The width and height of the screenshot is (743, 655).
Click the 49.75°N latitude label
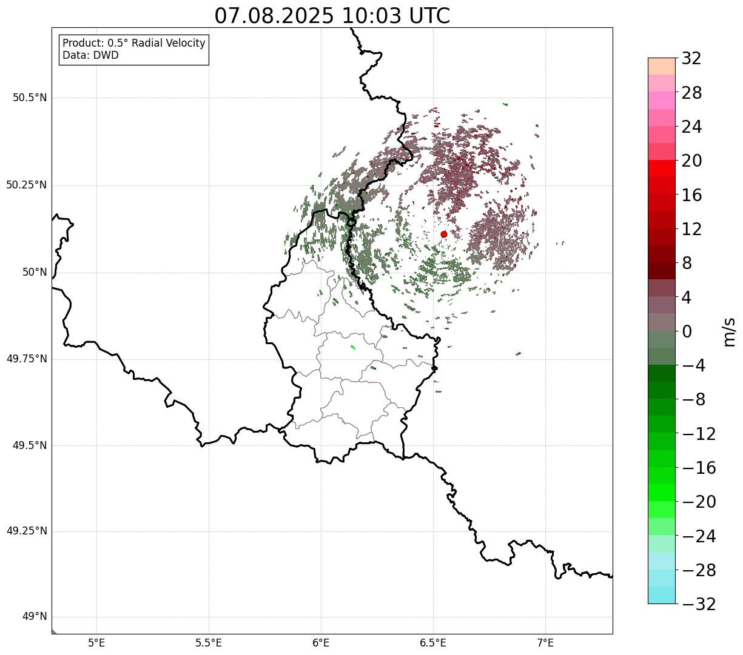coord(27,359)
